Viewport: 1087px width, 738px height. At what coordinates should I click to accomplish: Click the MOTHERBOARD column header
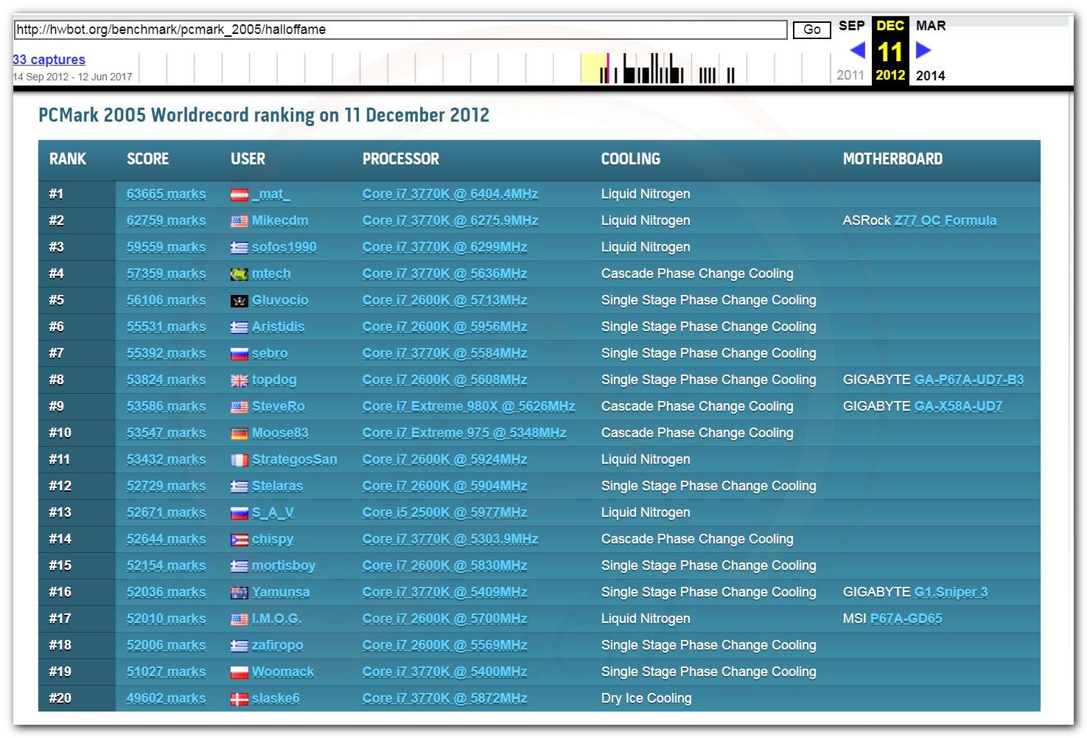tap(892, 159)
